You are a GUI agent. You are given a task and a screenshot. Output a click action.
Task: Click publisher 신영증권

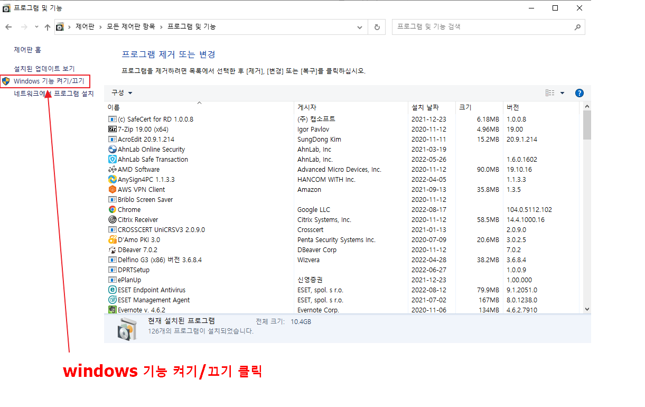pyautogui.click(x=310, y=280)
